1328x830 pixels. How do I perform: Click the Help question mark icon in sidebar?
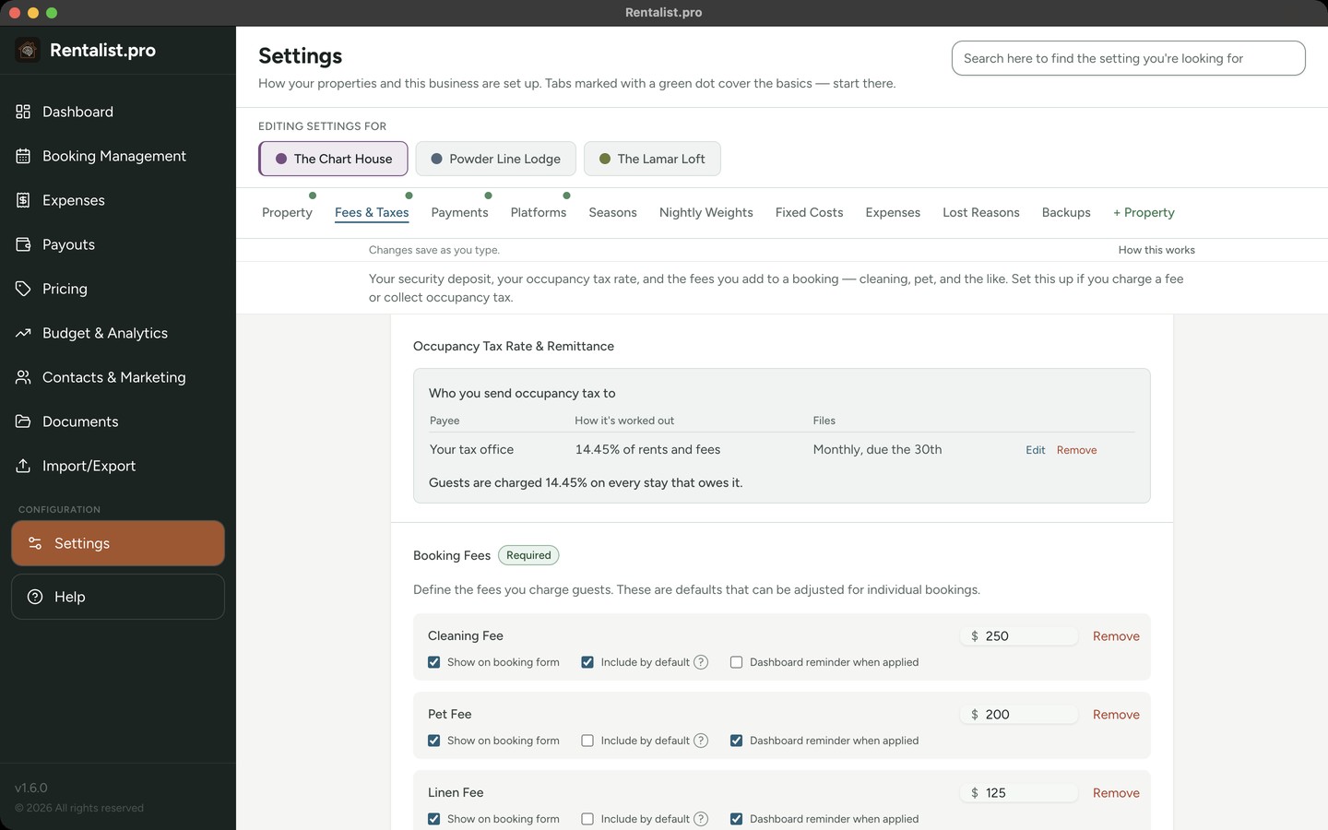point(35,597)
